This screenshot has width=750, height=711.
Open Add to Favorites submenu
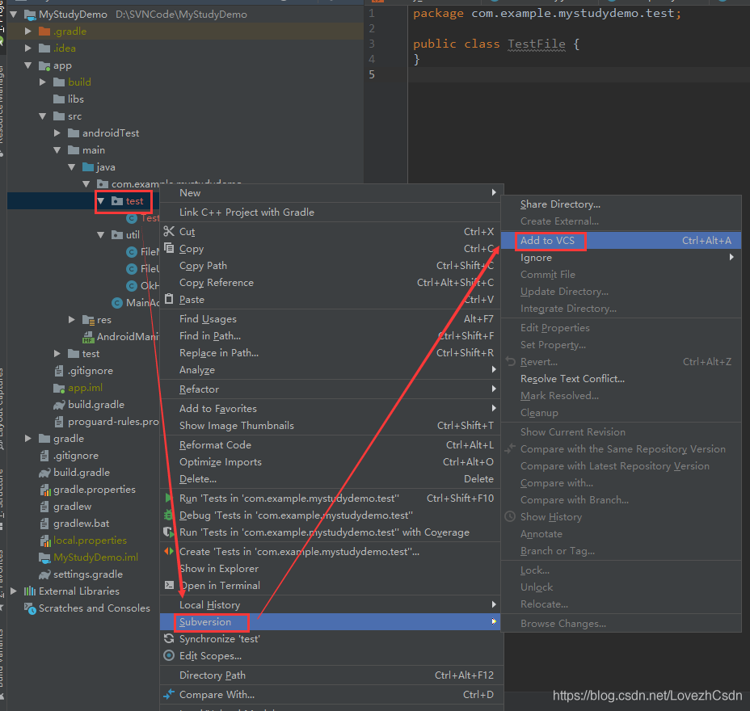coord(331,408)
